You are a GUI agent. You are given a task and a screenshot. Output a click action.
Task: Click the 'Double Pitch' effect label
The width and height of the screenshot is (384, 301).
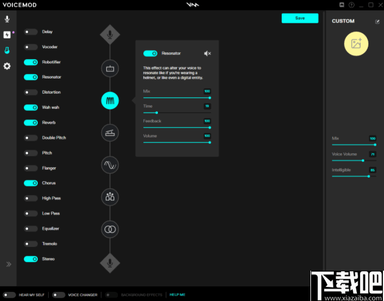[x=54, y=138]
